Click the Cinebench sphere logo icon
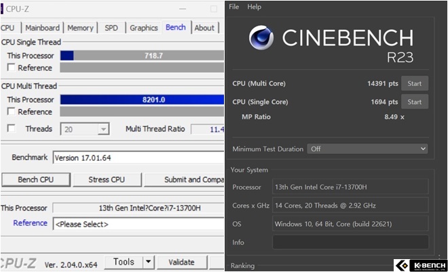 coord(261,38)
